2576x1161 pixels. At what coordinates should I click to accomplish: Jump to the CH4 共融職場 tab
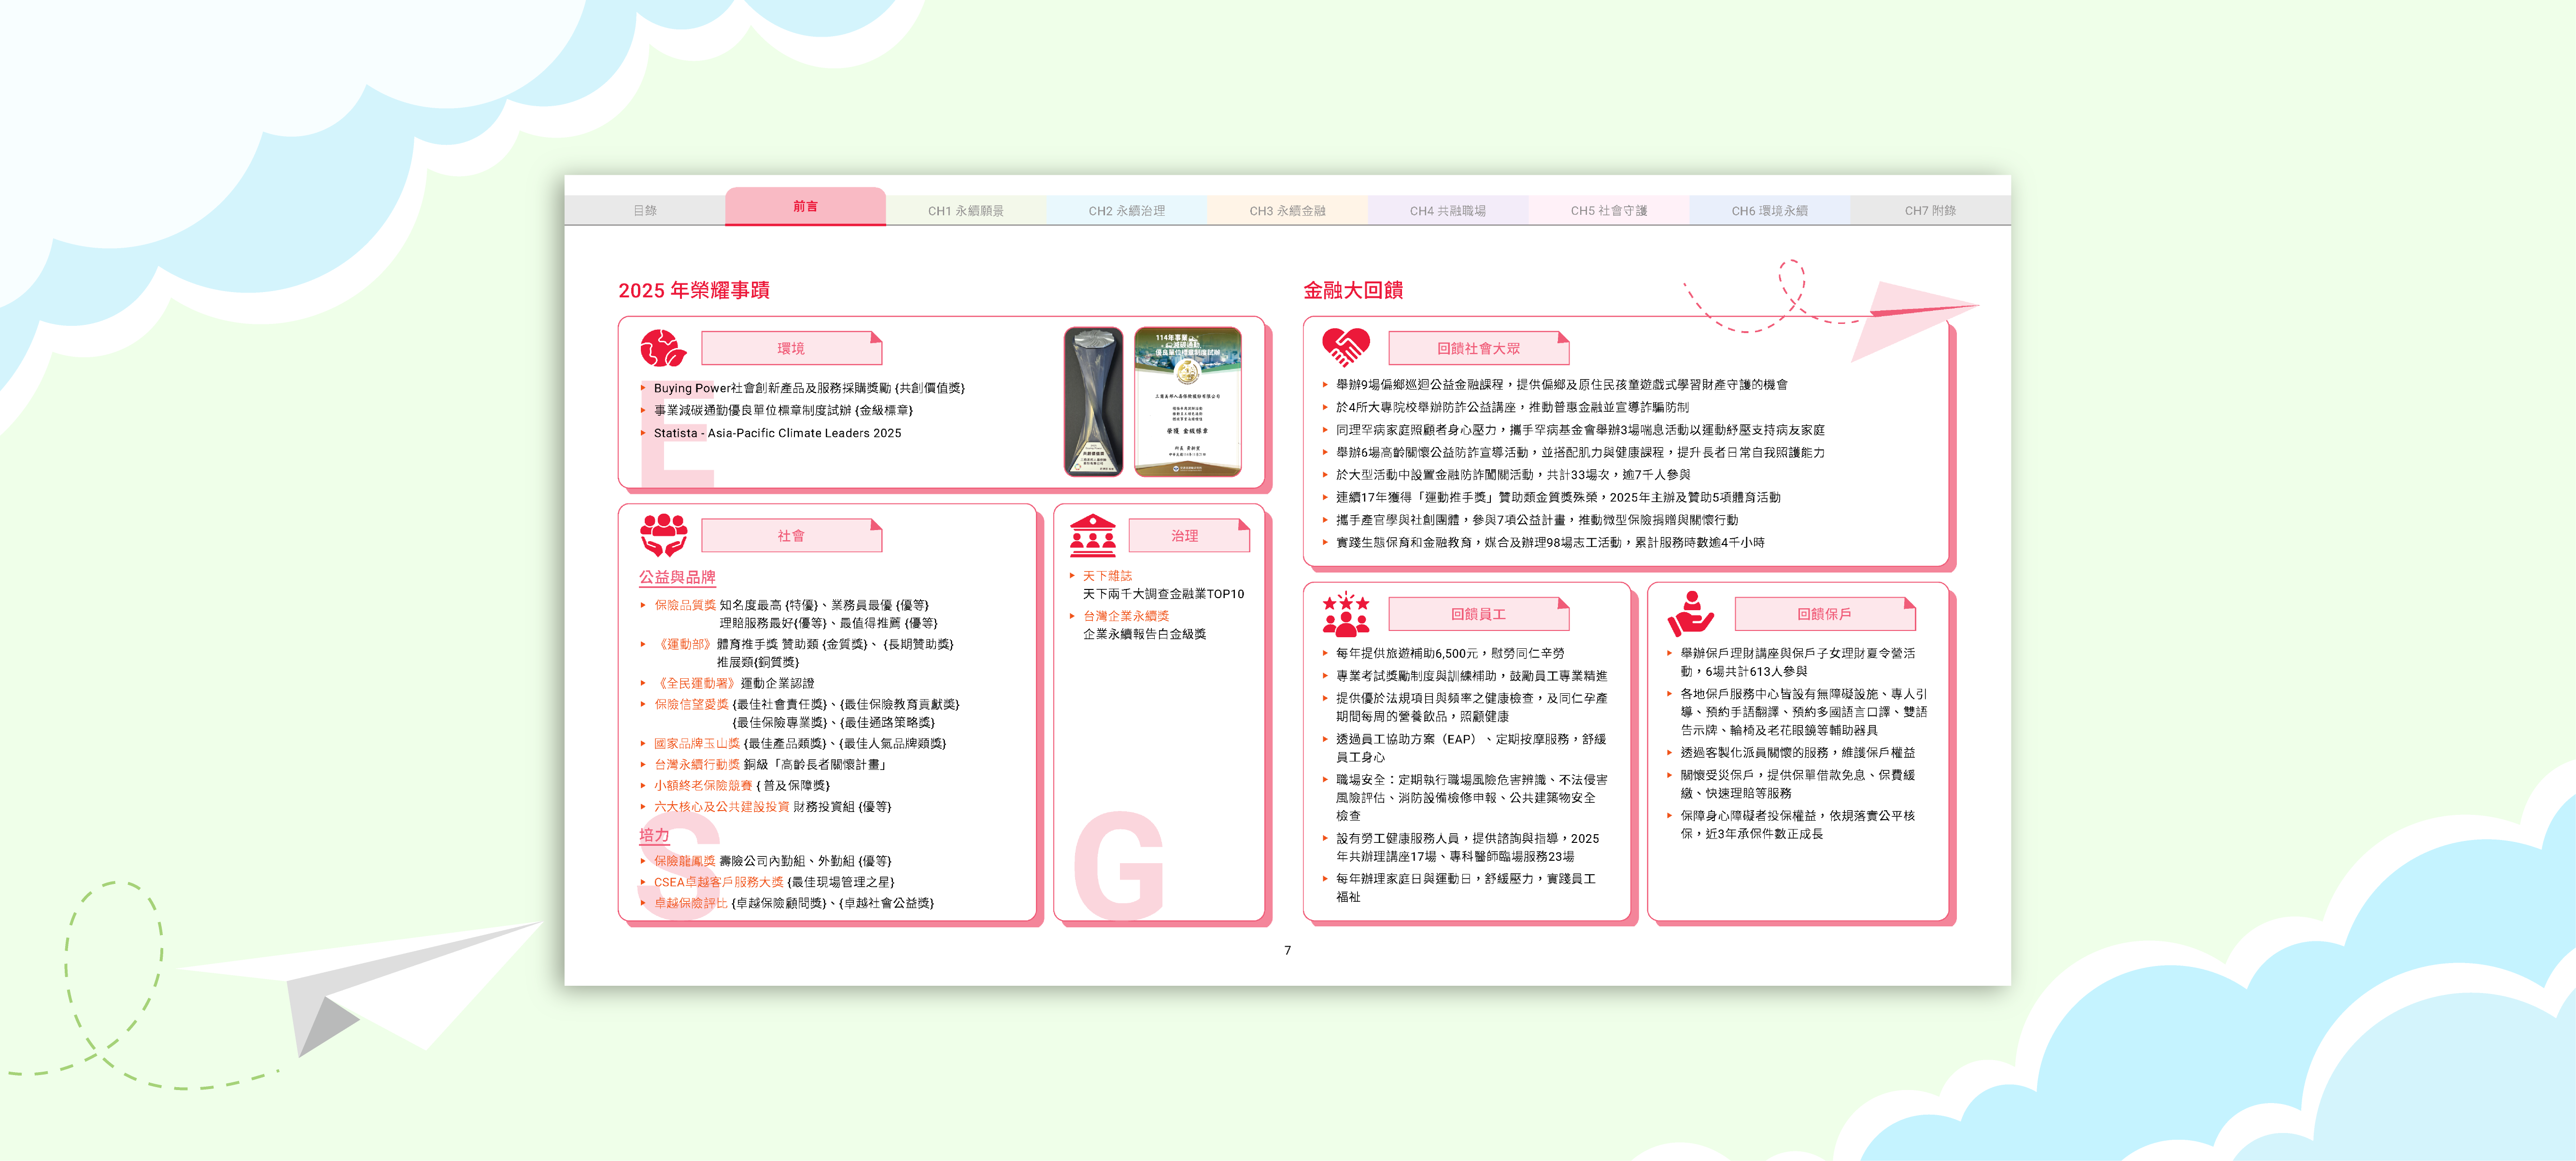pos(1447,210)
